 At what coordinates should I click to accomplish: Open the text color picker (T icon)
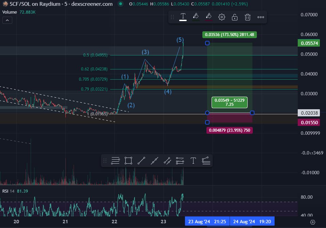coord(183,17)
